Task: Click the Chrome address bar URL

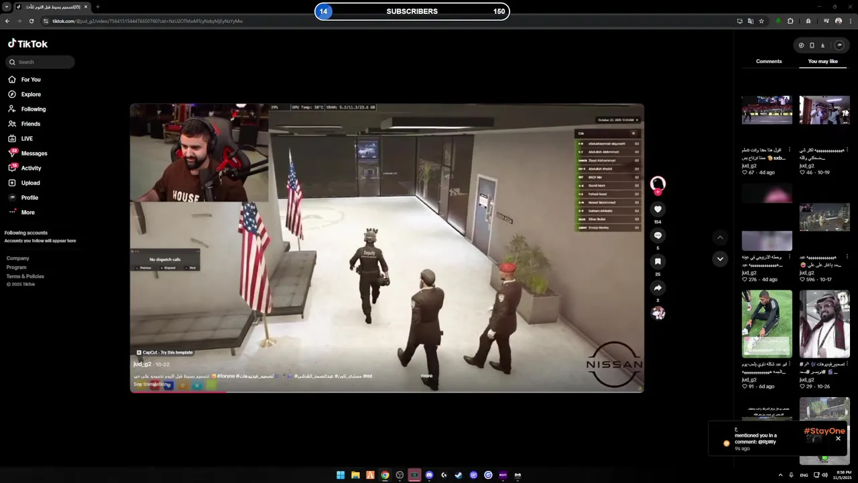Action: coord(147,21)
